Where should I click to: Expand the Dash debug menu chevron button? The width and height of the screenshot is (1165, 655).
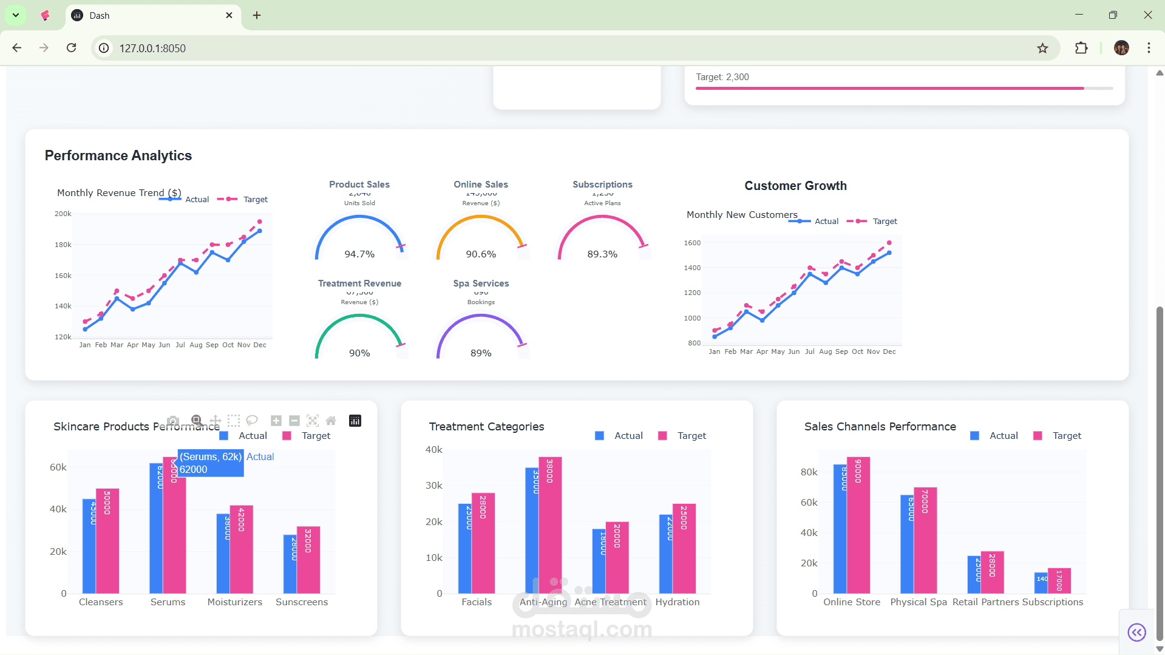click(1136, 632)
